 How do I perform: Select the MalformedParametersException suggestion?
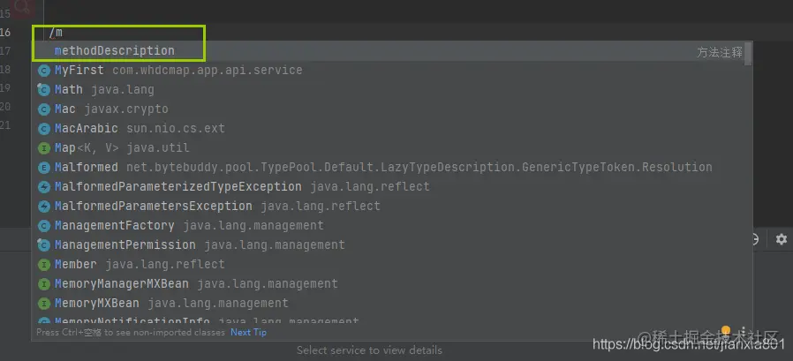[153, 207]
